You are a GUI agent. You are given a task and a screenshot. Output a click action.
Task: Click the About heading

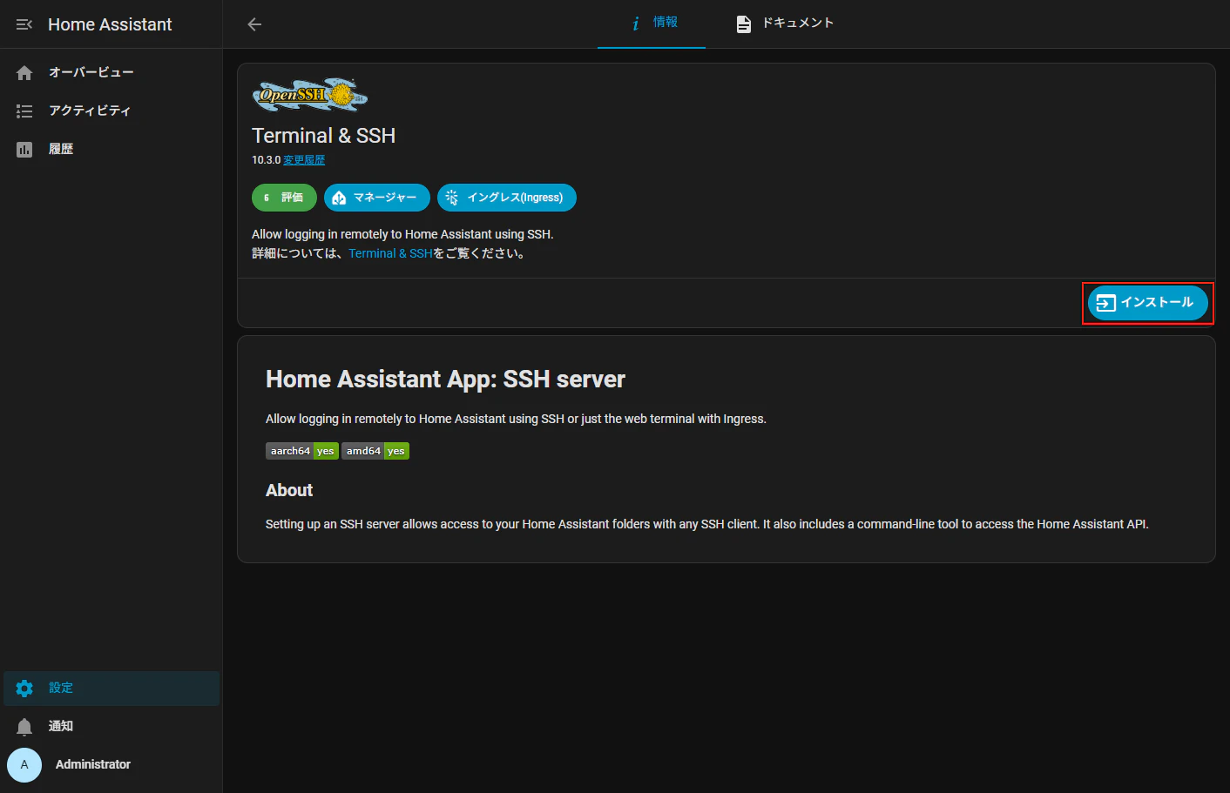pyautogui.click(x=289, y=490)
